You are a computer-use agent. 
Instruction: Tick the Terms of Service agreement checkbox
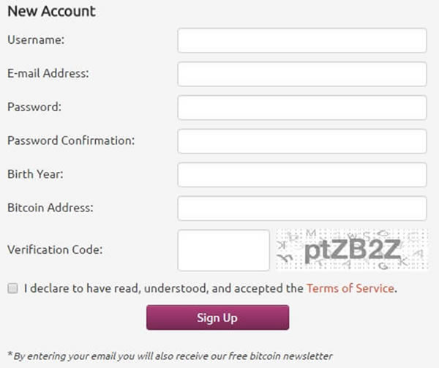(12, 288)
